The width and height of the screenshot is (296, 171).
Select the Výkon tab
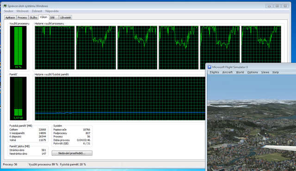point(43,17)
